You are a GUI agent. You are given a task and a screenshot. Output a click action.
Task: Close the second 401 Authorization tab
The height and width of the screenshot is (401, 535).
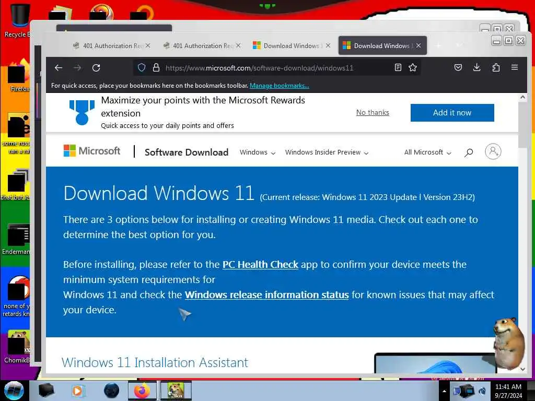238,45
